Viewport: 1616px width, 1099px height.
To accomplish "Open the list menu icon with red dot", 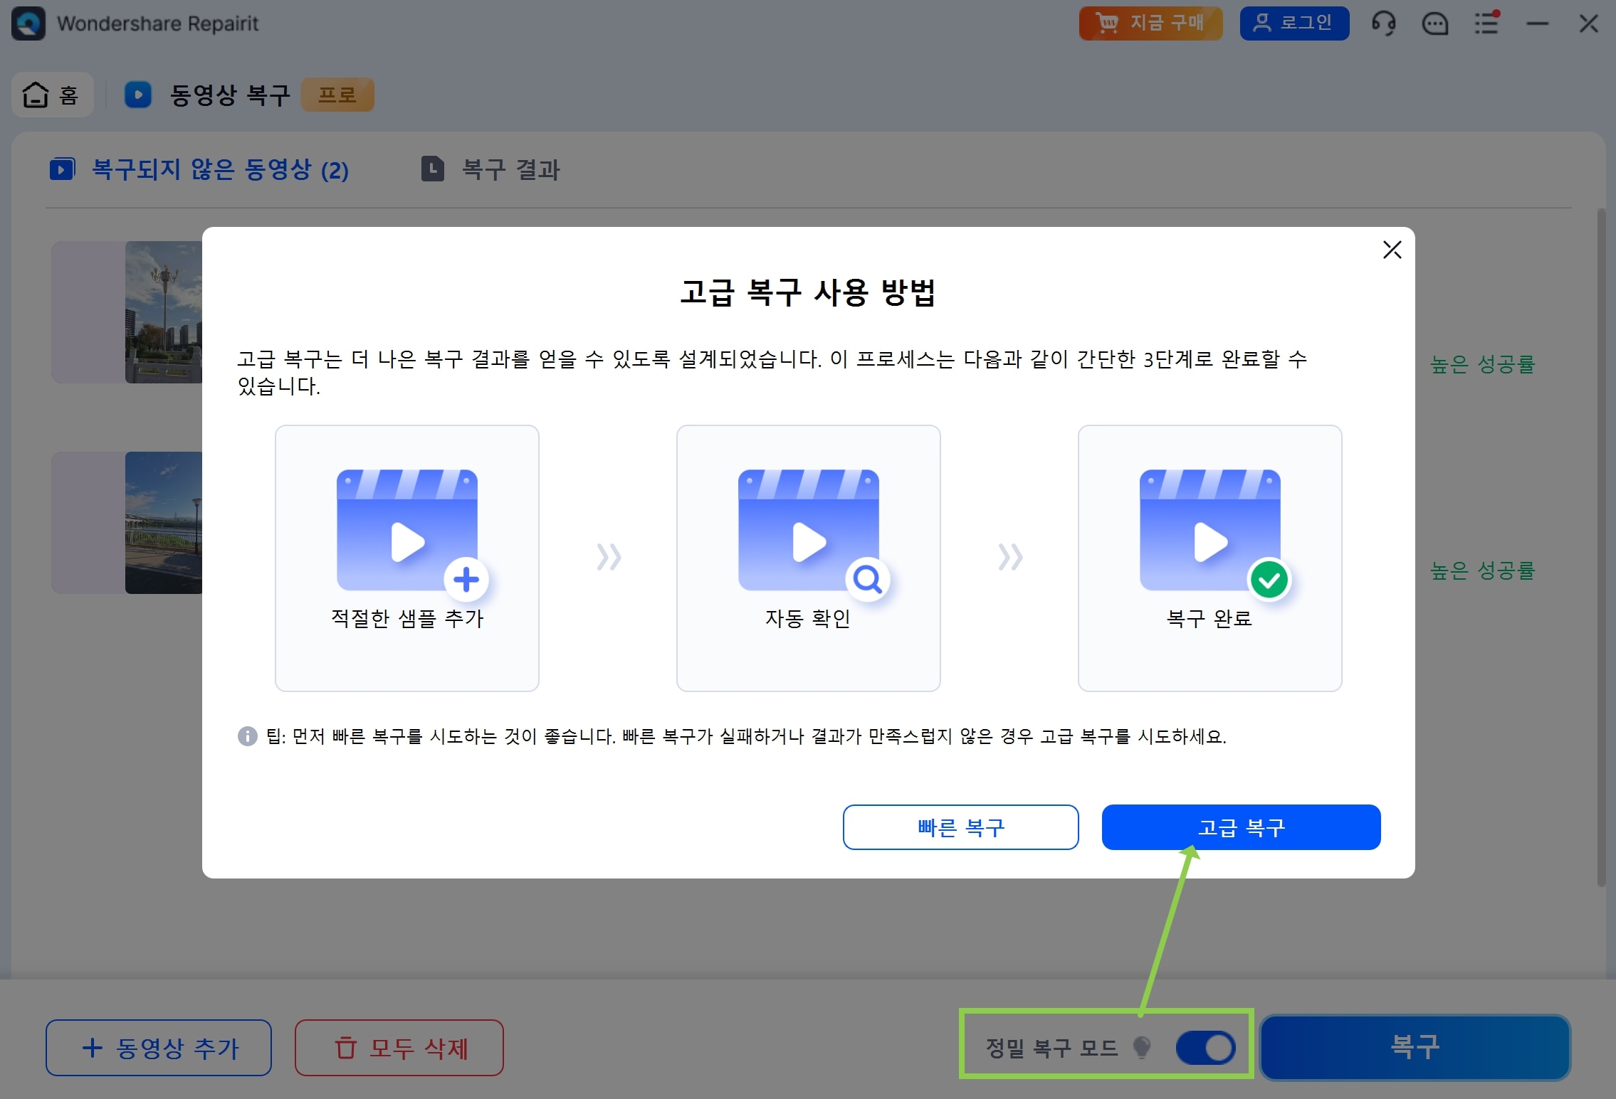I will coord(1486,24).
